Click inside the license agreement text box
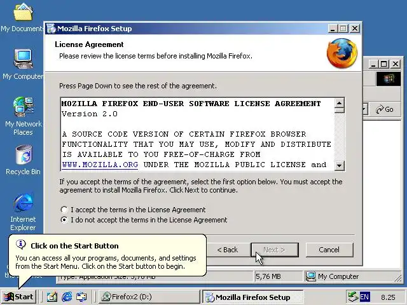 coord(198,134)
